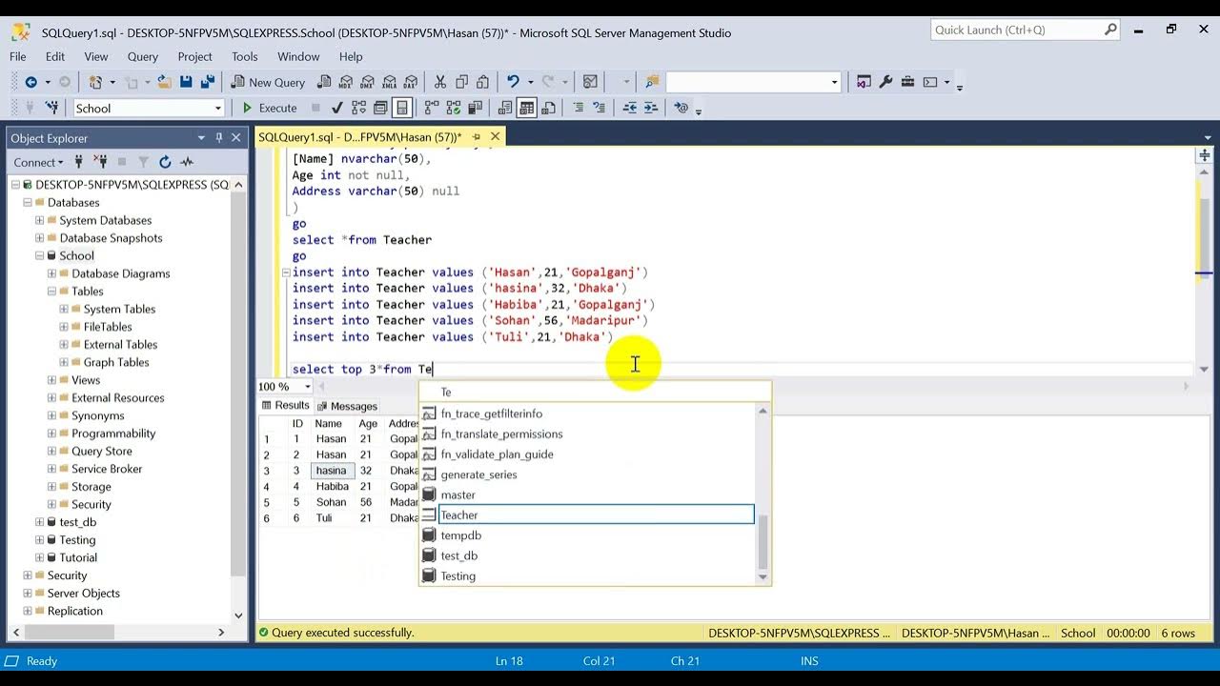Comment out selected lines icon
The image size is (1220, 686).
pyautogui.click(x=578, y=108)
